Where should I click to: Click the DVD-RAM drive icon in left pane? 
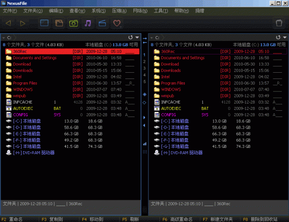tap(9, 153)
